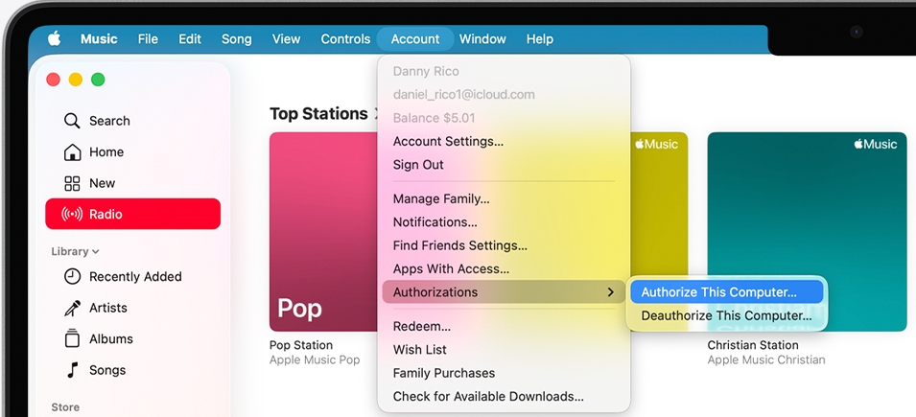
Task: Click the Artists microphone icon
Action: pyautogui.click(x=72, y=308)
